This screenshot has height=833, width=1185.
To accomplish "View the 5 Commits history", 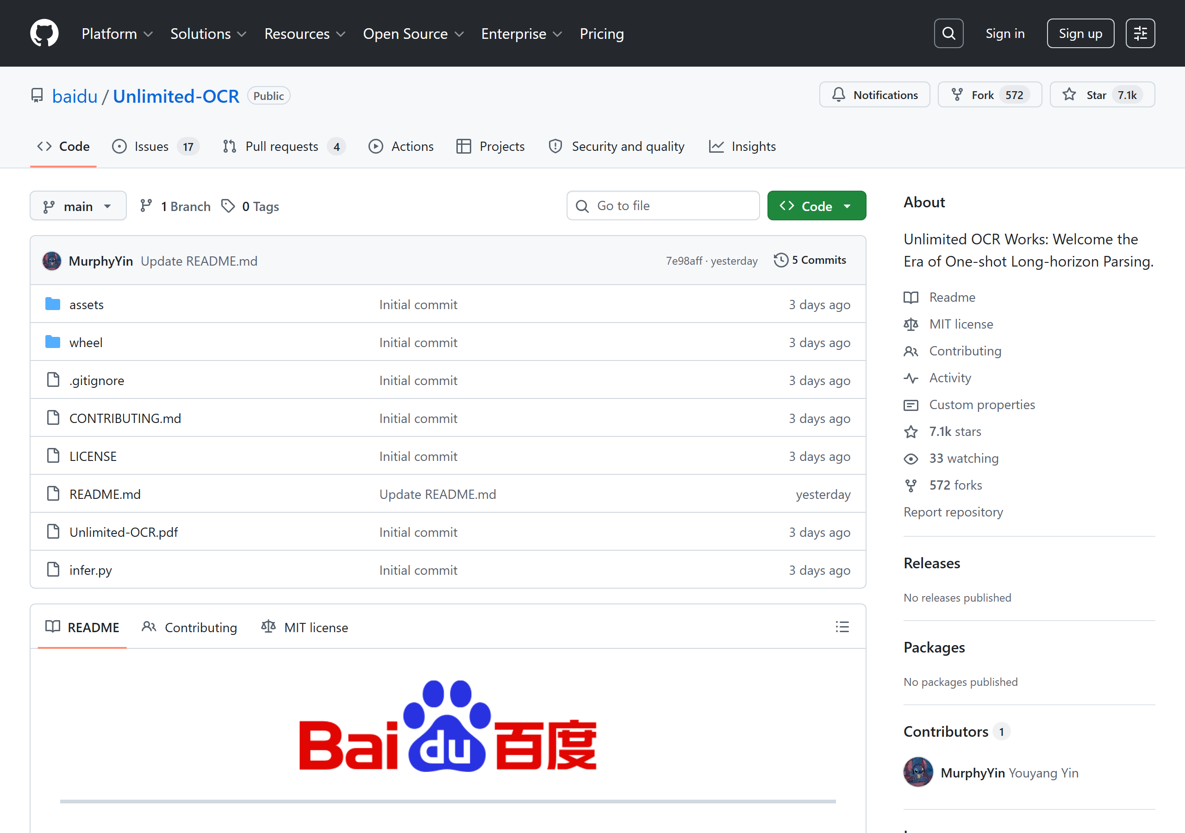I will (x=810, y=260).
